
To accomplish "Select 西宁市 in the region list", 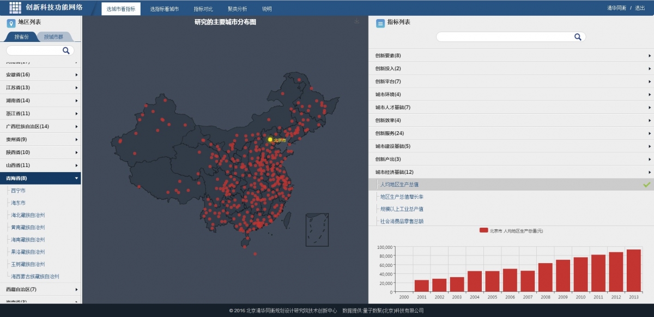I will pyautogui.click(x=19, y=191).
